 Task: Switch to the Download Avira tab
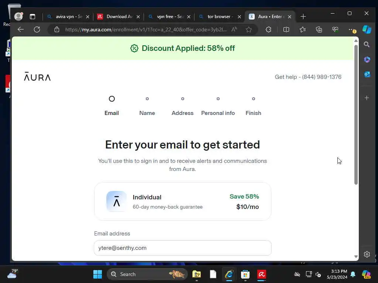(115, 17)
